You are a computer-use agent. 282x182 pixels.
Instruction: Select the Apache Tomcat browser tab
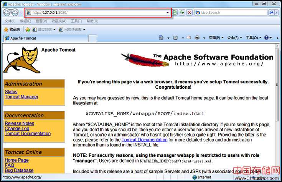coord(23,38)
